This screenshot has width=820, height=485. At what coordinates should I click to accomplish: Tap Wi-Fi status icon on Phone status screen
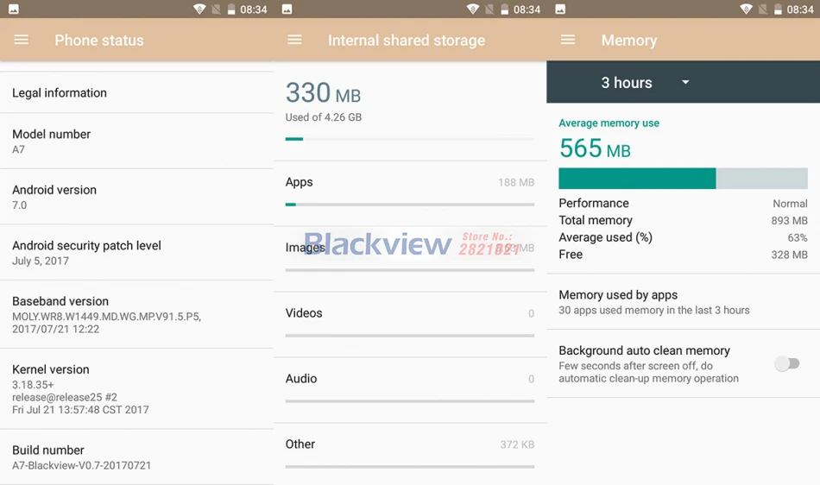pyautogui.click(x=199, y=9)
